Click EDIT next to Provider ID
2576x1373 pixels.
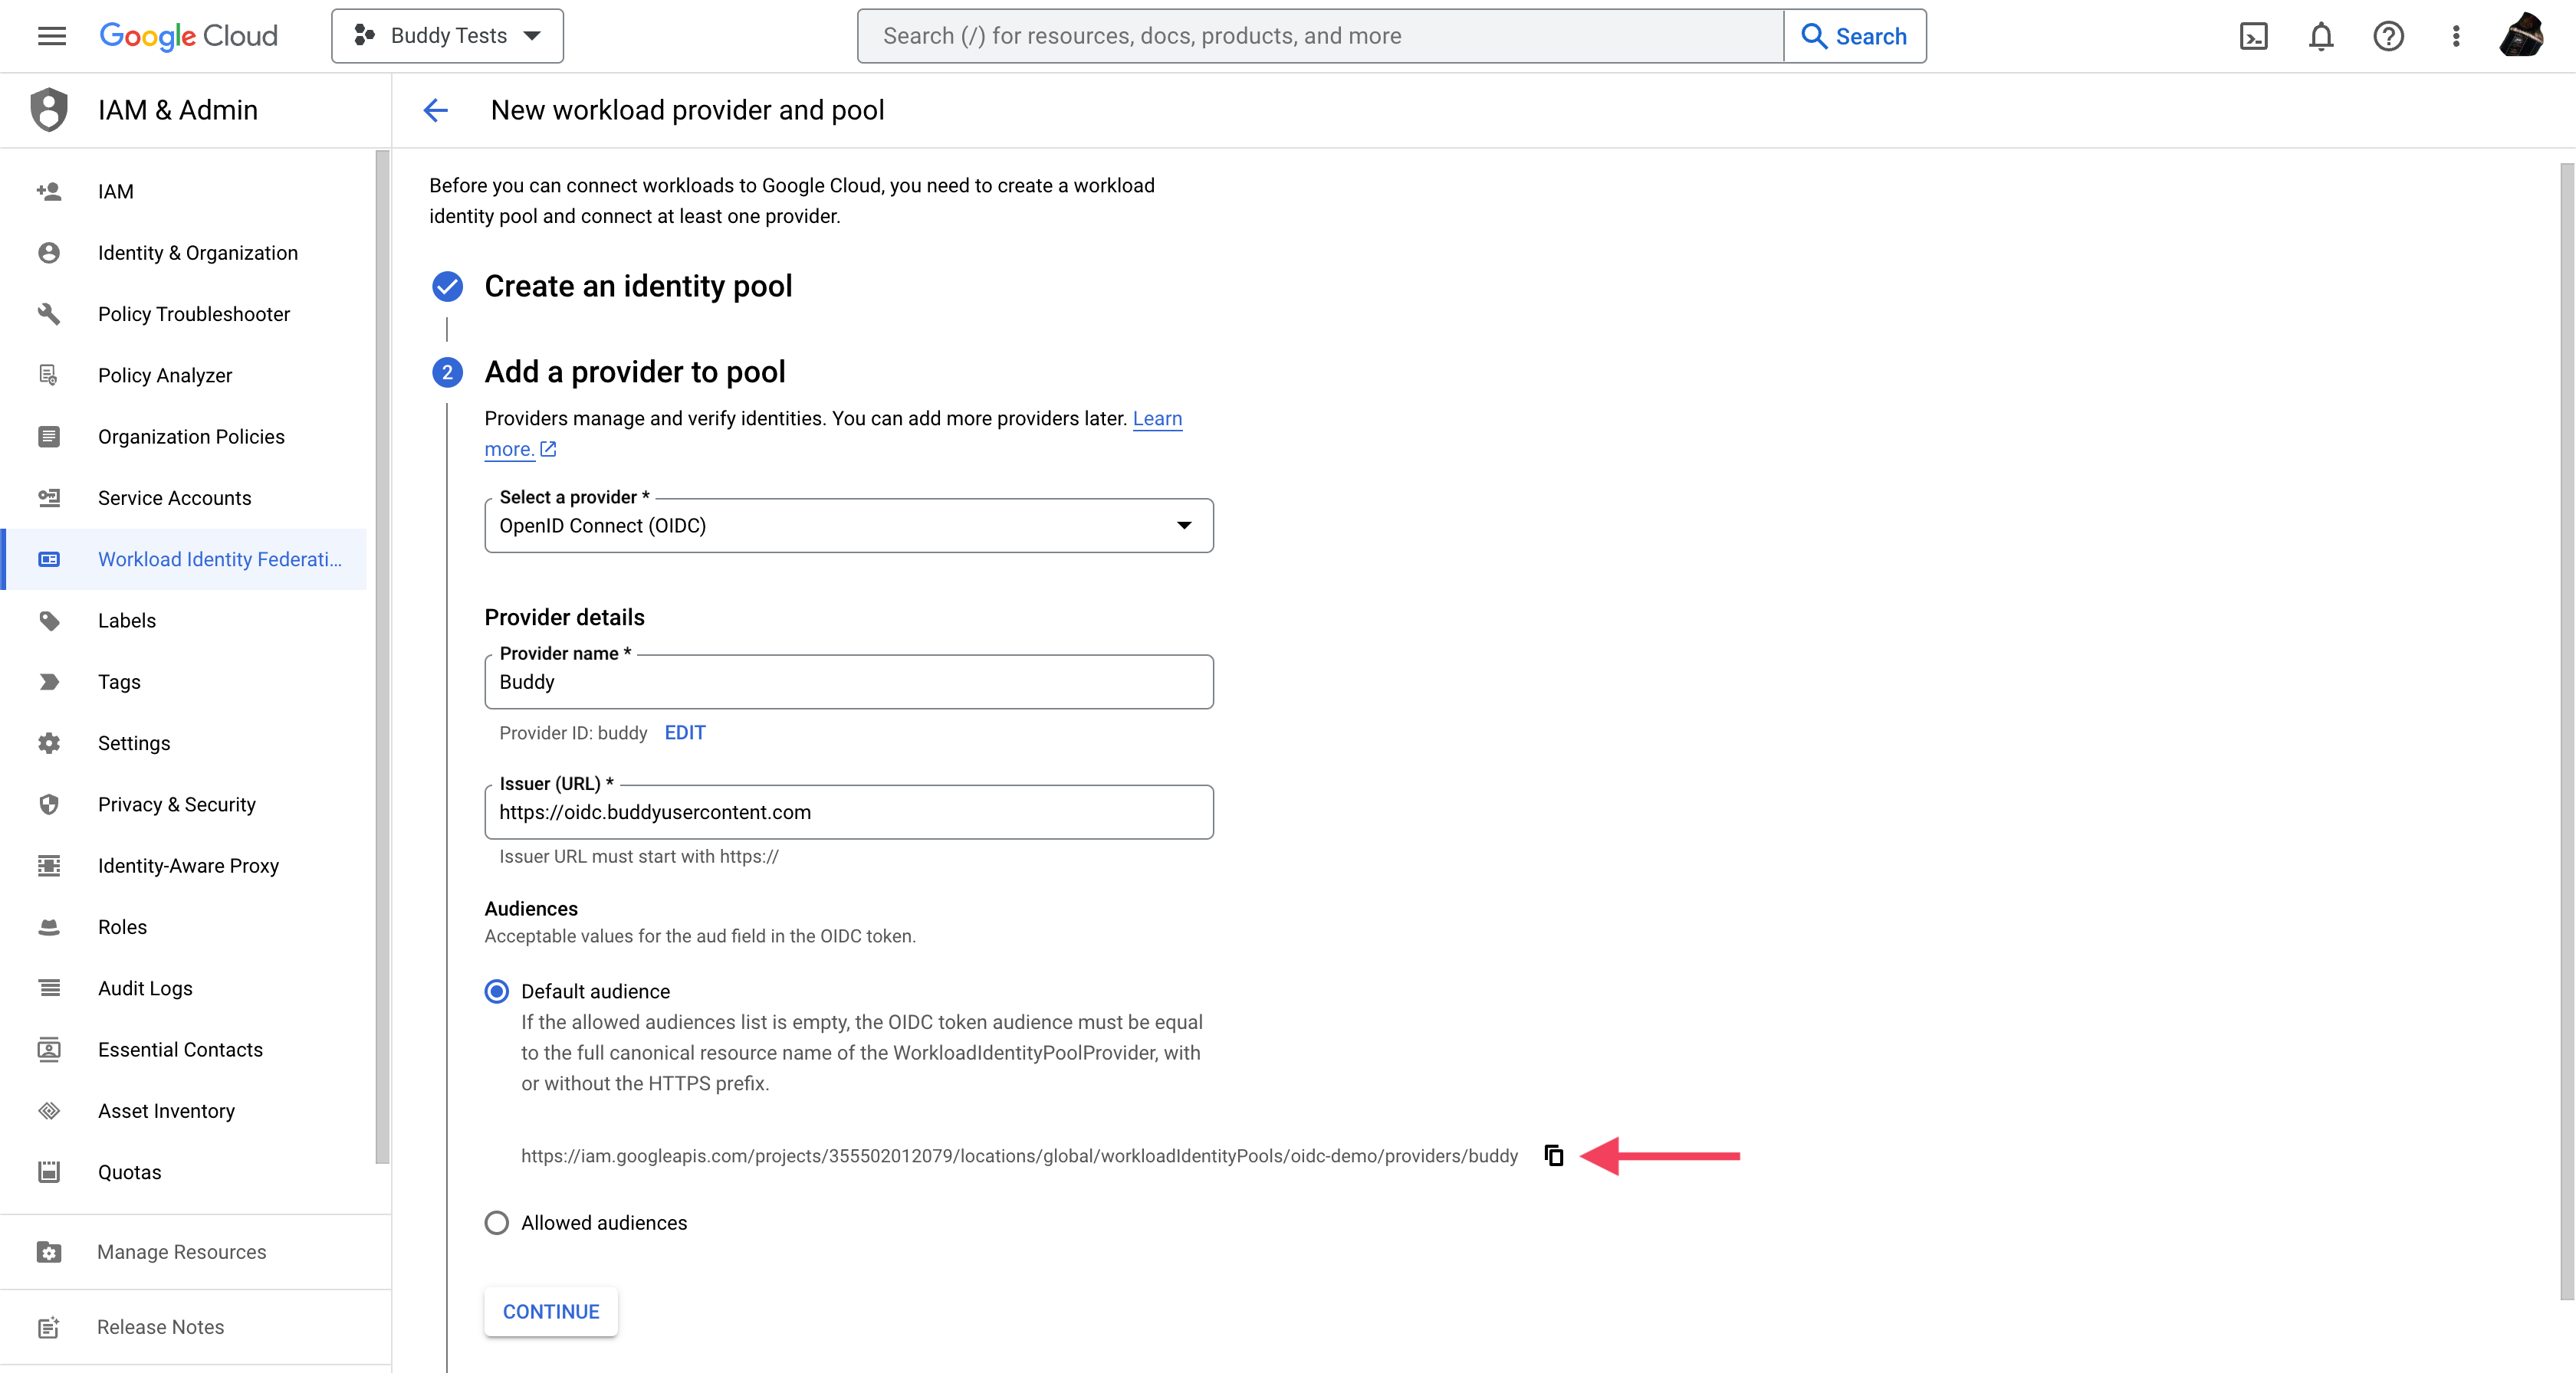[685, 732]
